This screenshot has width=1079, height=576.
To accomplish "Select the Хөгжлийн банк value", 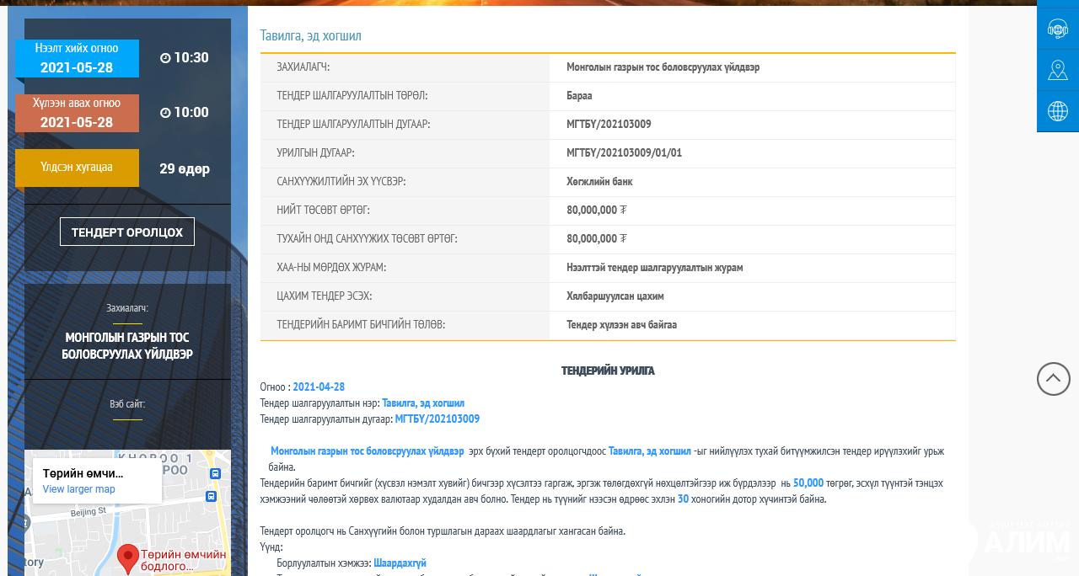I will pos(599,182).
